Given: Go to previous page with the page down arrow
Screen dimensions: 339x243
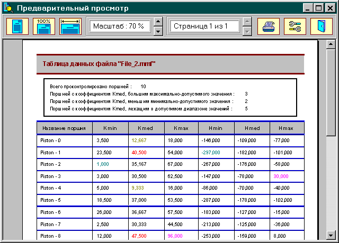Looking at the screenshot, I should [246, 31].
